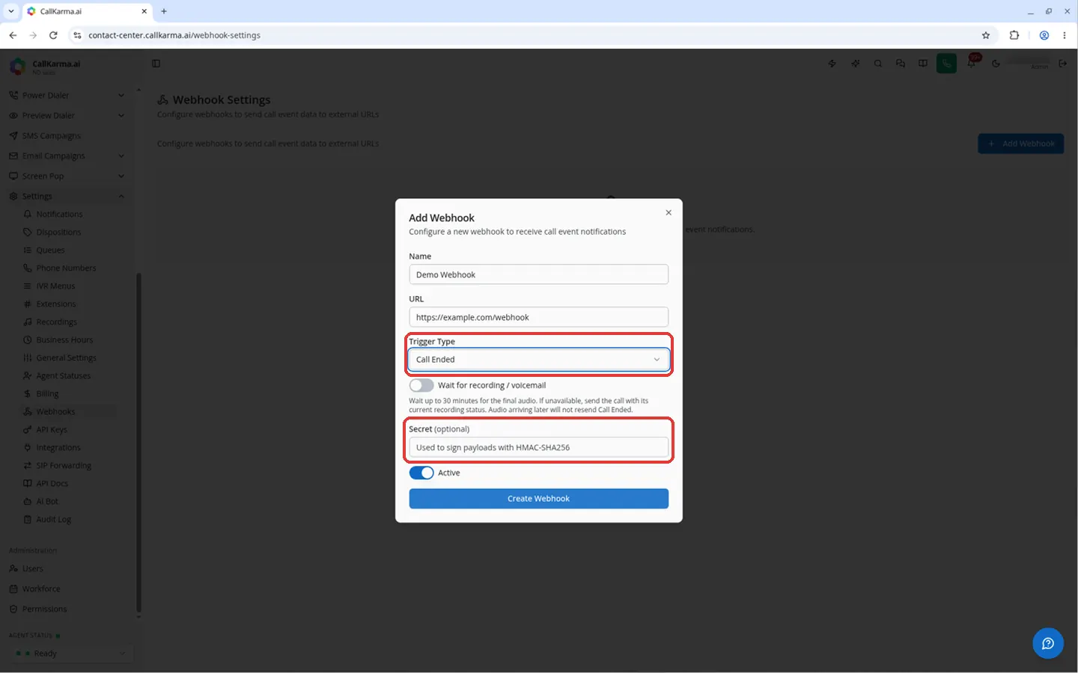1078x673 pixels.
Task: Open the notifications bell in the header
Action: coord(972,64)
